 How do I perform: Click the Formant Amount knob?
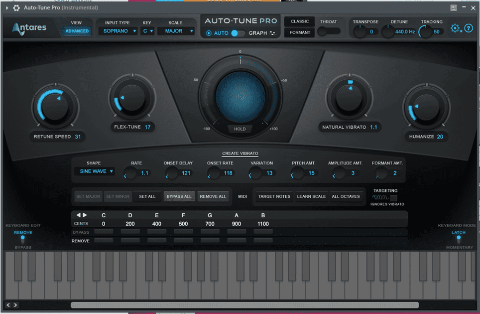coord(381,173)
